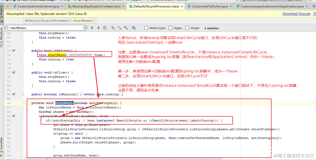Open search filter settings gear
The width and height of the screenshot is (316, 160).
(134, 28)
